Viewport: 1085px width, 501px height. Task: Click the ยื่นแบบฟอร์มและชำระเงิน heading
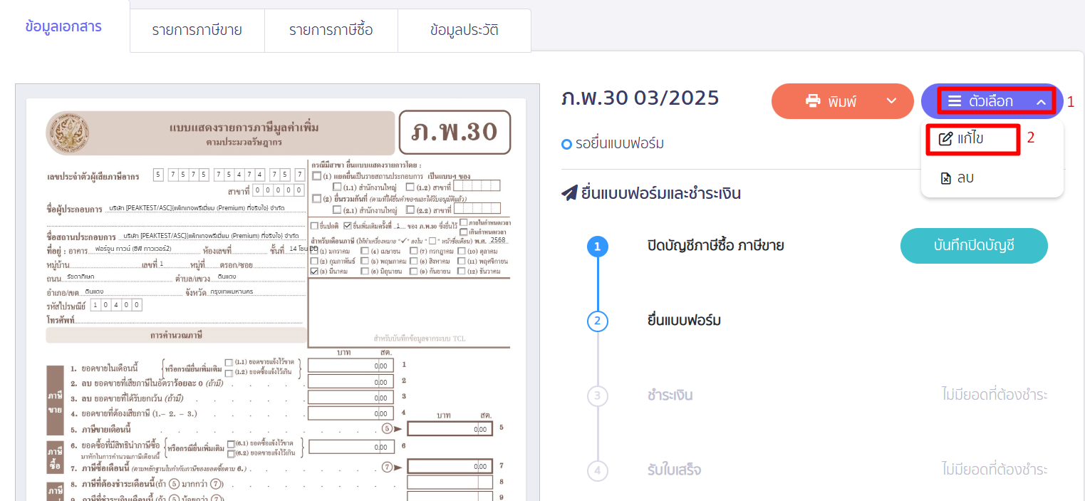[661, 193]
